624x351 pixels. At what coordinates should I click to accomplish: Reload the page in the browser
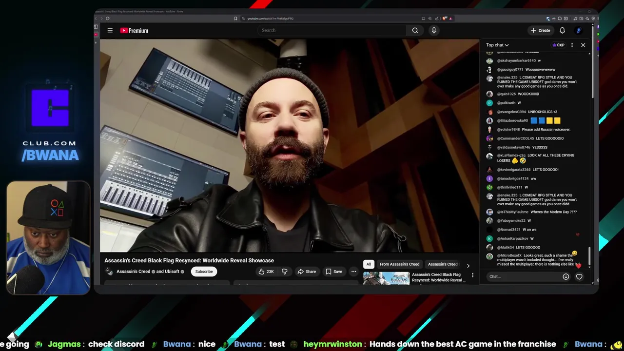point(108,19)
